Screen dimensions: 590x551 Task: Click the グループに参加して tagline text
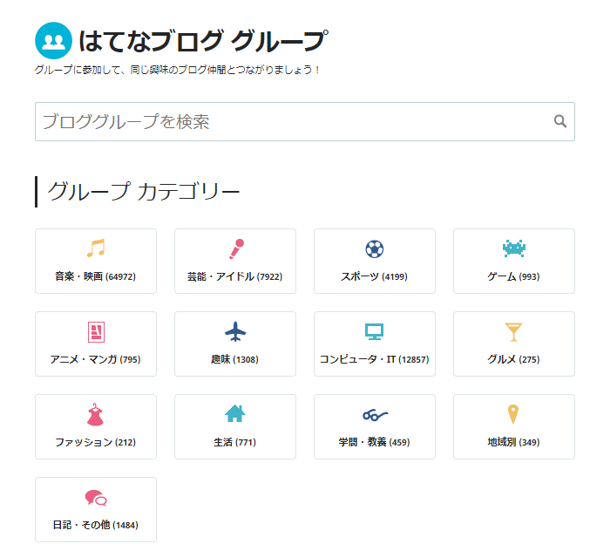pos(177,70)
